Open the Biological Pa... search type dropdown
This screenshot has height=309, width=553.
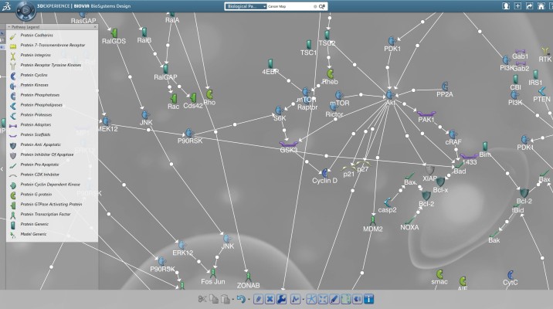pos(246,6)
